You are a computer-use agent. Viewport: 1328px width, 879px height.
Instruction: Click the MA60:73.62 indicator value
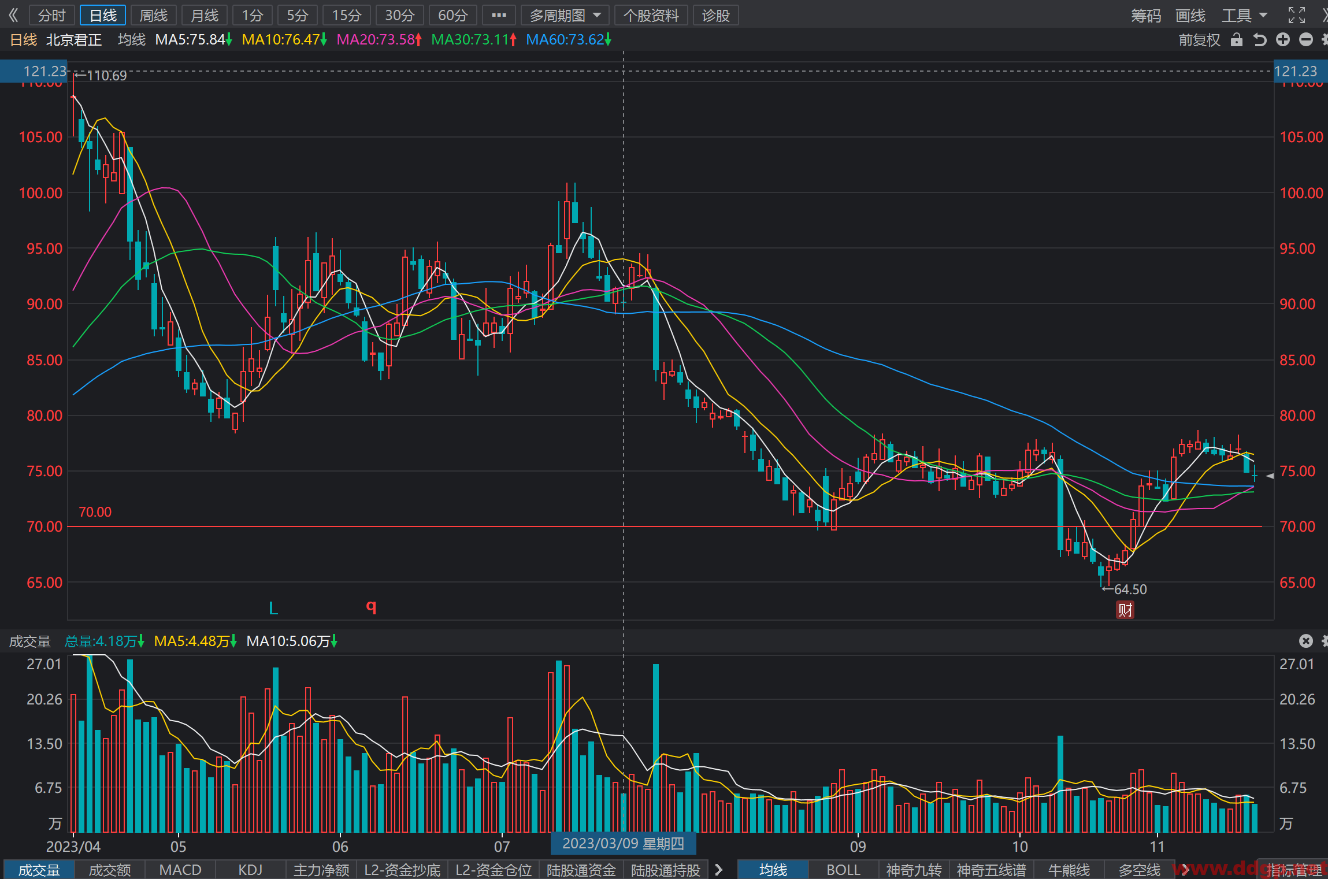568,40
